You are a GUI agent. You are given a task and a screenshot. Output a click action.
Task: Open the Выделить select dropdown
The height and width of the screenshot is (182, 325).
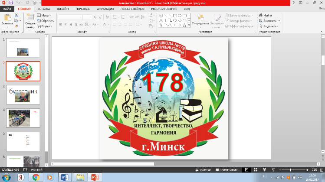pyautogui.click(x=269, y=26)
